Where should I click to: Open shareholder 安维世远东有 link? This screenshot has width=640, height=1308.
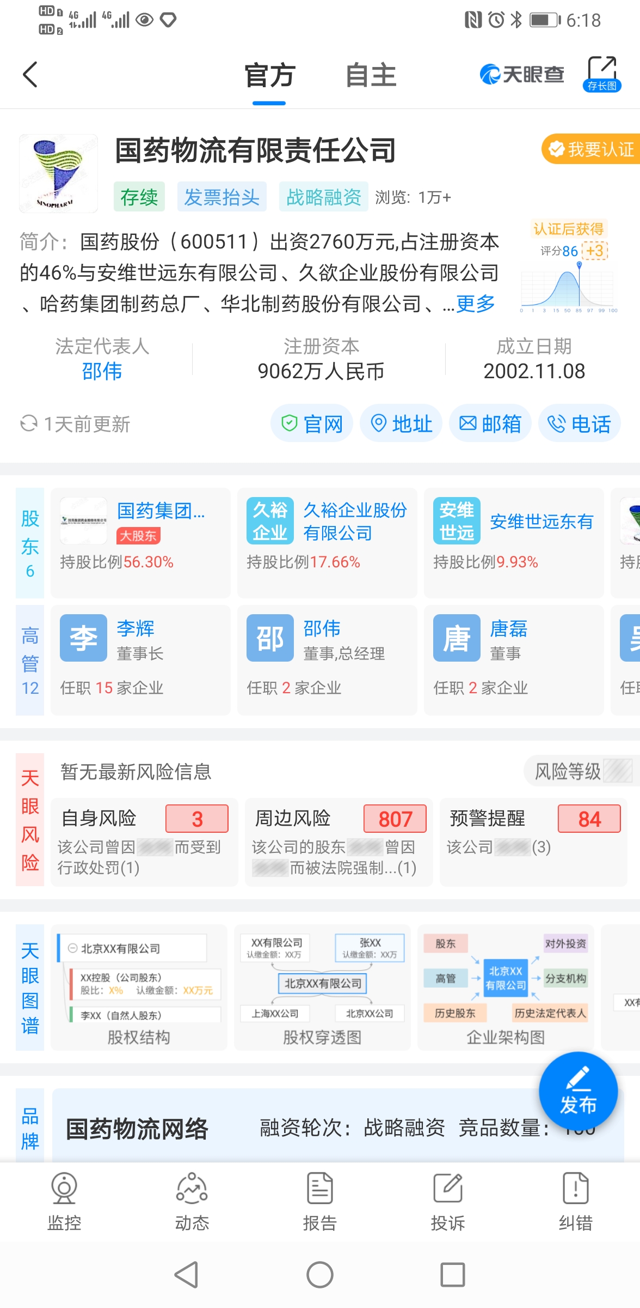pos(541,522)
